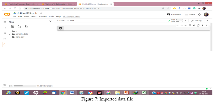Expand the sample_data folder arrow
This screenshot has height=102, width=218.
9,34
